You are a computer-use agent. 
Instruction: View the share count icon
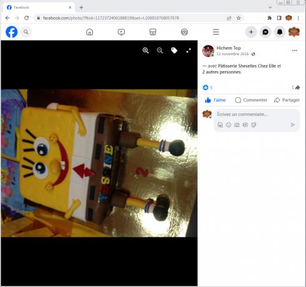click(296, 88)
